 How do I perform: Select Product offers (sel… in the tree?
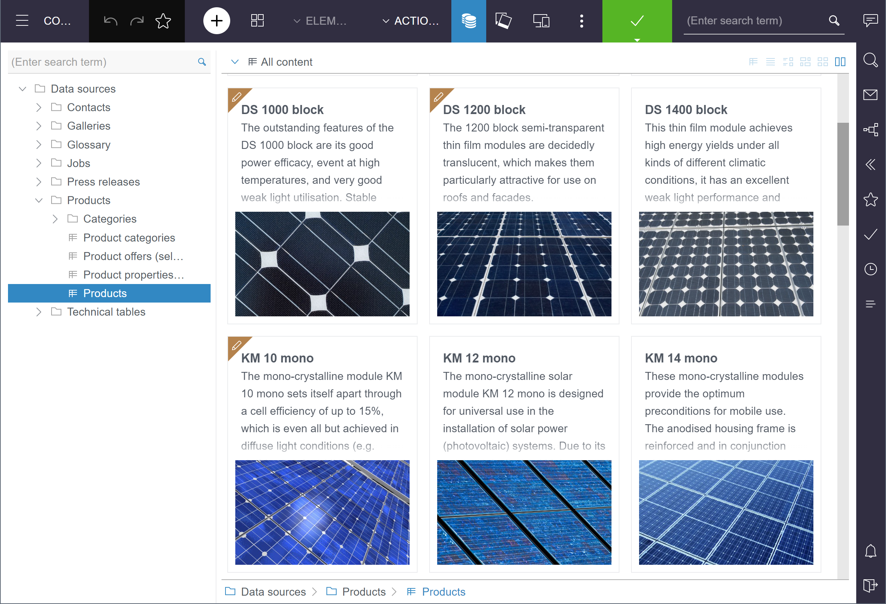click(x=133, y=256)
